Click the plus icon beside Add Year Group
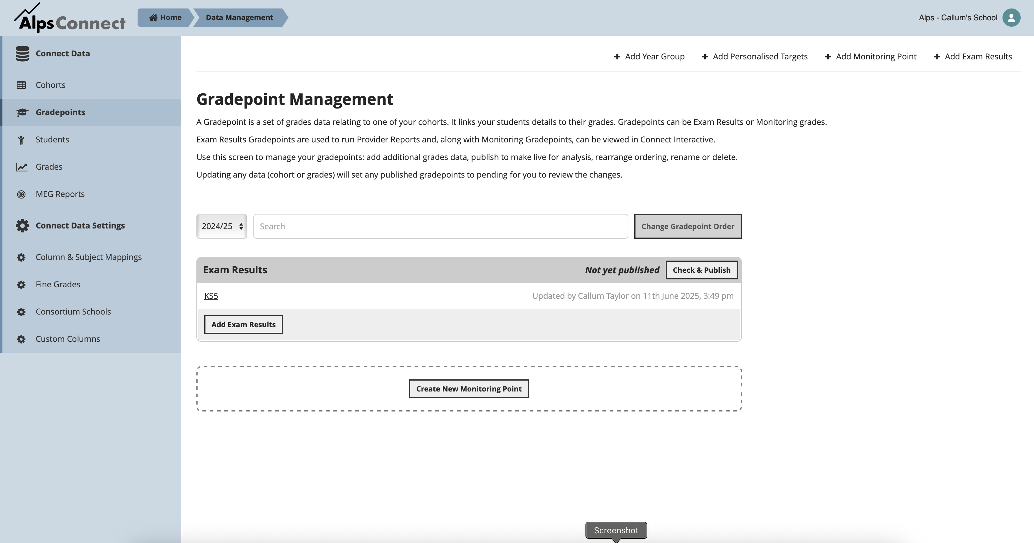The image size is (1034, 543). (x=617, y=57)
